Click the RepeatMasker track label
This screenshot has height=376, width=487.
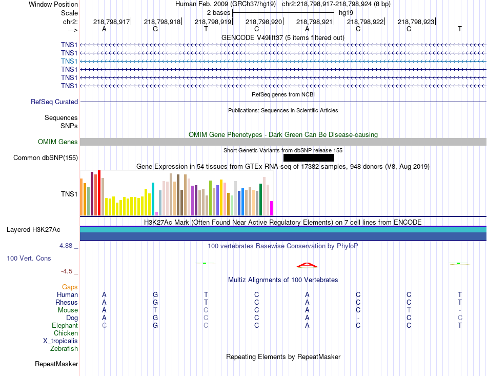56,364
